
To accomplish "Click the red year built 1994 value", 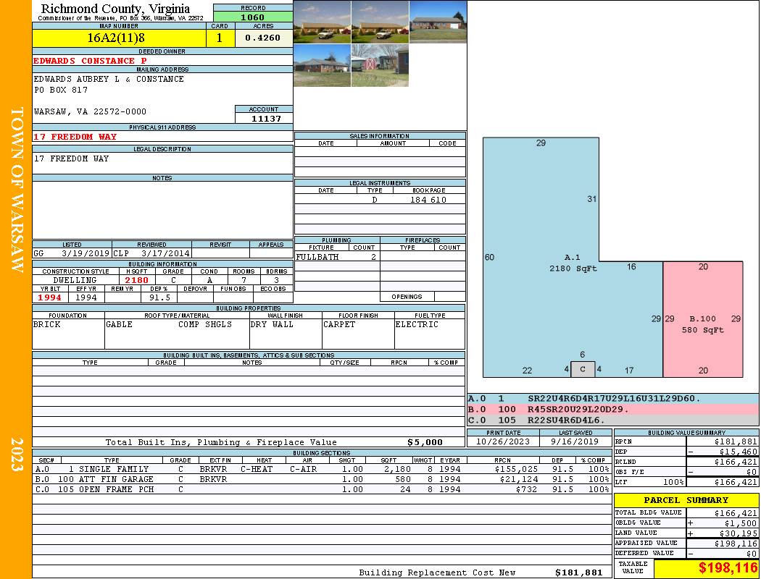I will tap(50, 297).
